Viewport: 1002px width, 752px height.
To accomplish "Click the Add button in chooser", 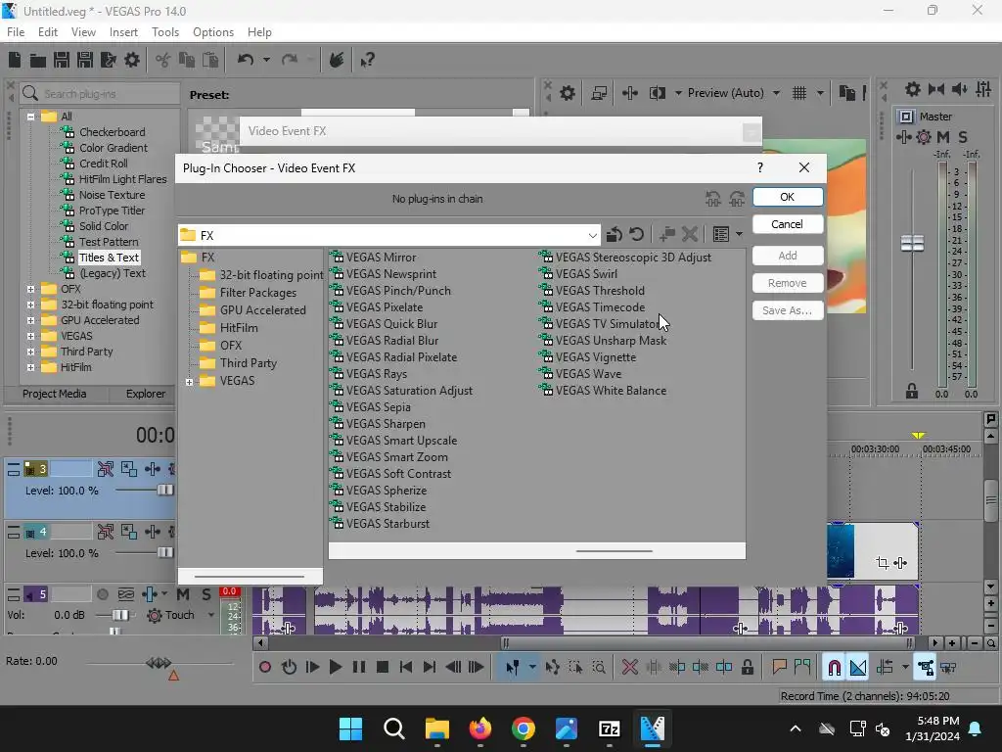I will pos(788,256).
